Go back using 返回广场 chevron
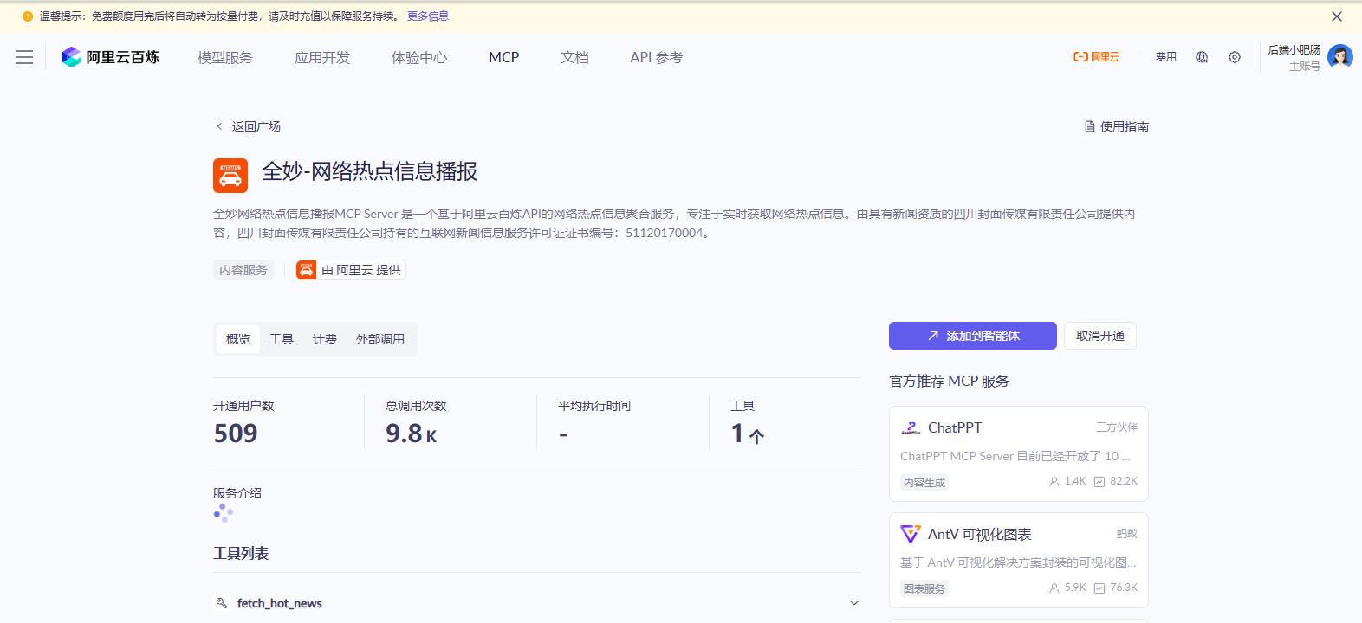Image resolution: width=1362 pixels, height=623 pixels. point(219,126)
